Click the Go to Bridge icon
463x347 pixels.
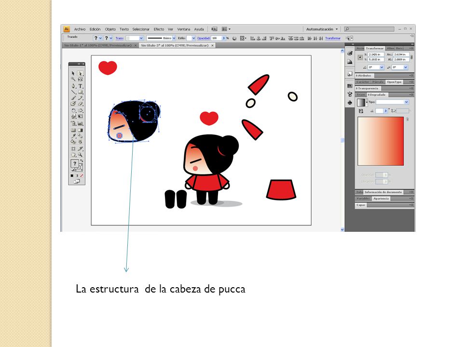(214, 29)
